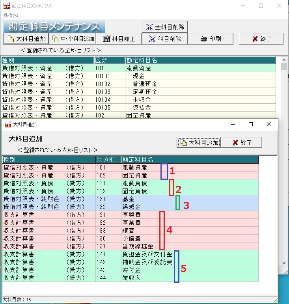Click 大科目追加 button in main window toolbar
This screenshot has width=289, height=304.
point(26,39)
